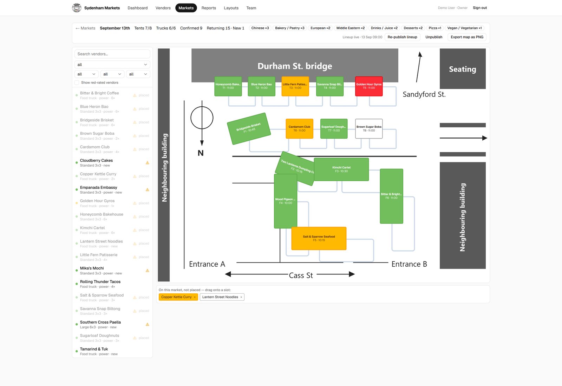
Task: Open the wide 'all' filter dropdown
Action: (112, 65)
